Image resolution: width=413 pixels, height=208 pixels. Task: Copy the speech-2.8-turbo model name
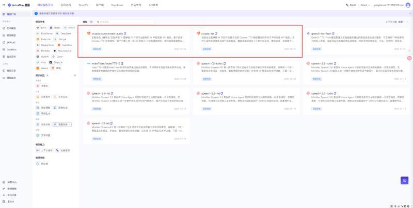click(335, 63)
